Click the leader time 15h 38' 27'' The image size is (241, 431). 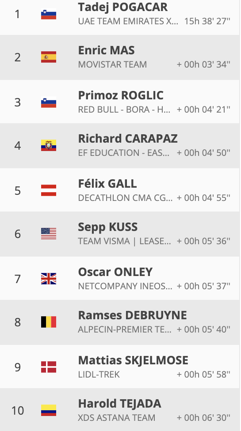[x=207, y=21]
